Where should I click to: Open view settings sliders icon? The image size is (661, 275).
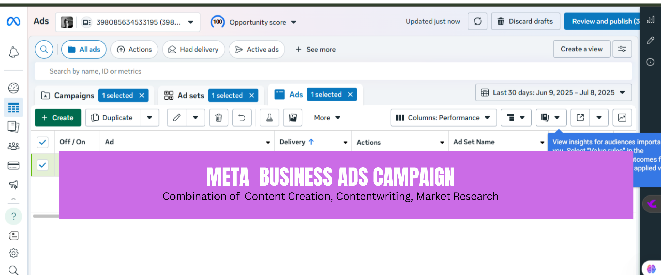pos(622,49)
